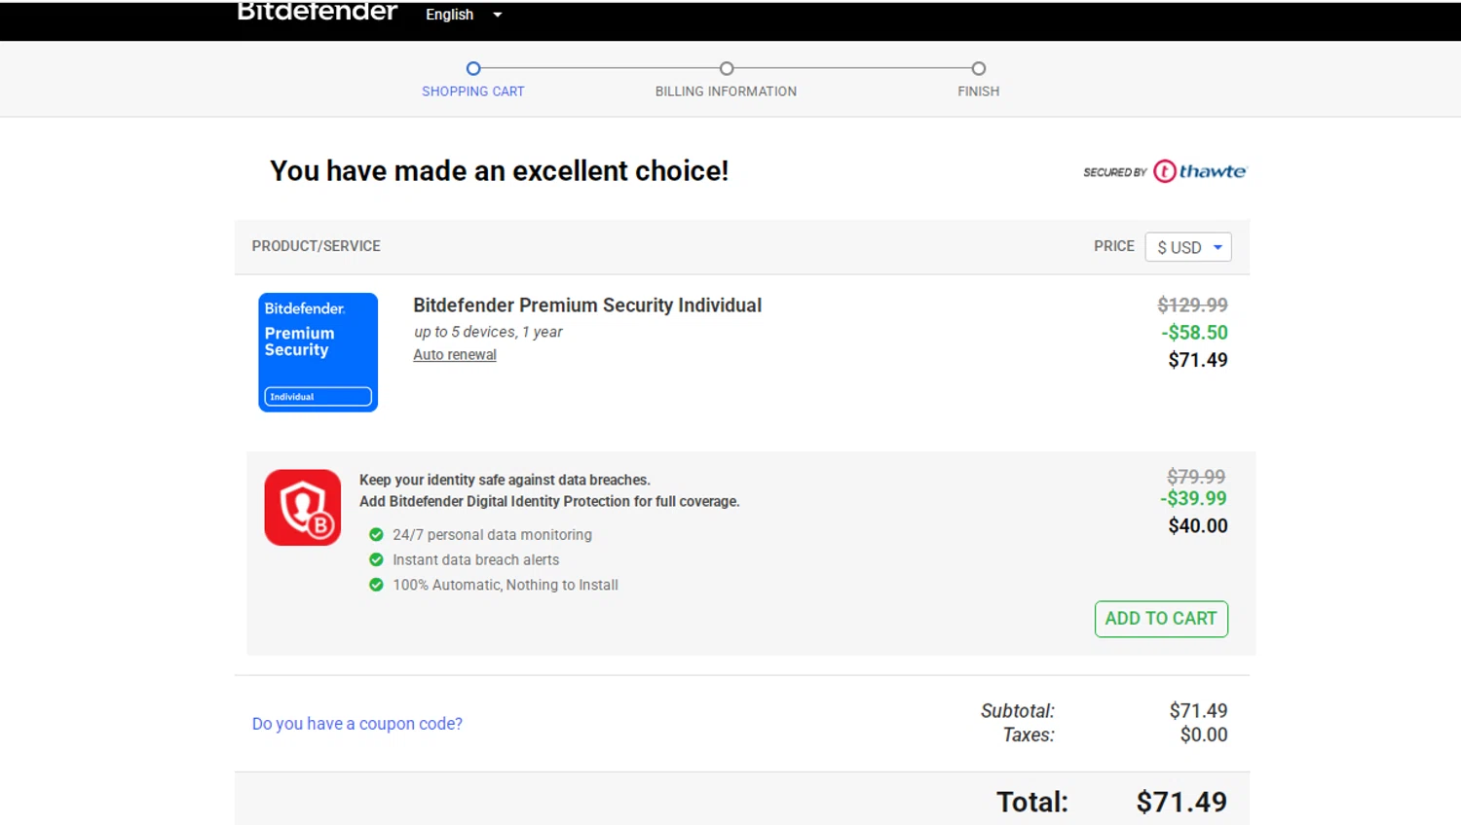Select the SHOPPING CART step label
This screenshot has width=1461, height=825.
pos(473,91)
